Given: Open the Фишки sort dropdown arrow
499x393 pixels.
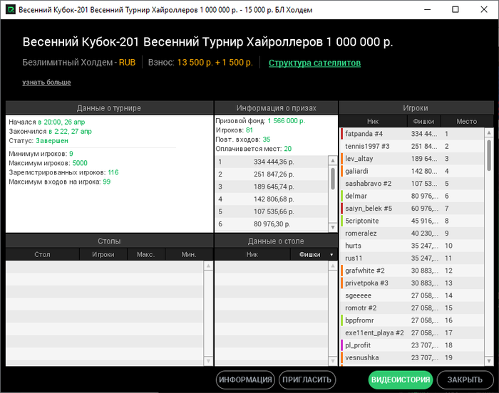Looking at the screenshot, I should point(331,255).
